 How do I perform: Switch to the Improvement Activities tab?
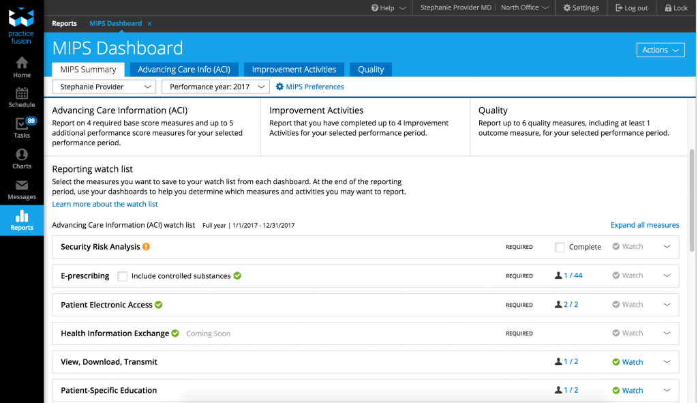click(x=294, y=70)
